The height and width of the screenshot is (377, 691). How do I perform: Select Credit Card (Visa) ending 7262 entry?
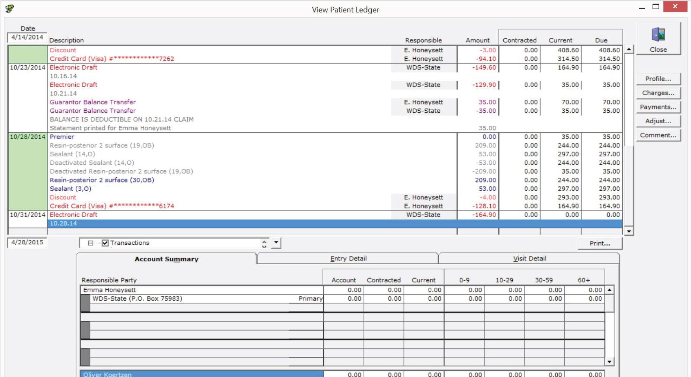tap(335, 59)
